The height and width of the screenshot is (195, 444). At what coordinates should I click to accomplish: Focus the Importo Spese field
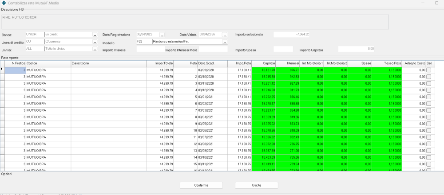(x=283, y=49)
